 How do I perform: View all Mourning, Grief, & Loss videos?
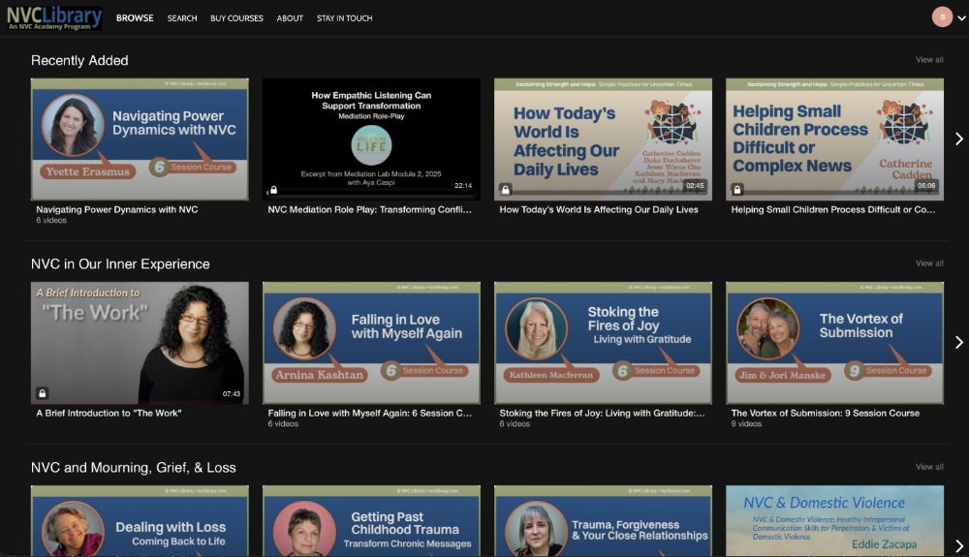click(x=929, y=467)
